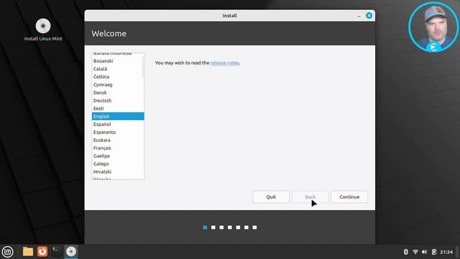Open the volume tray icon
Viewport: 460px width, 259px height.
(424, 252)
